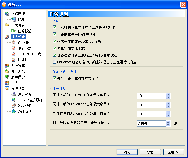The width and height of the screenshot is (188, 158).
Task: Select 磁盘缓存 tree entry
Action: (x=24, y=94)
